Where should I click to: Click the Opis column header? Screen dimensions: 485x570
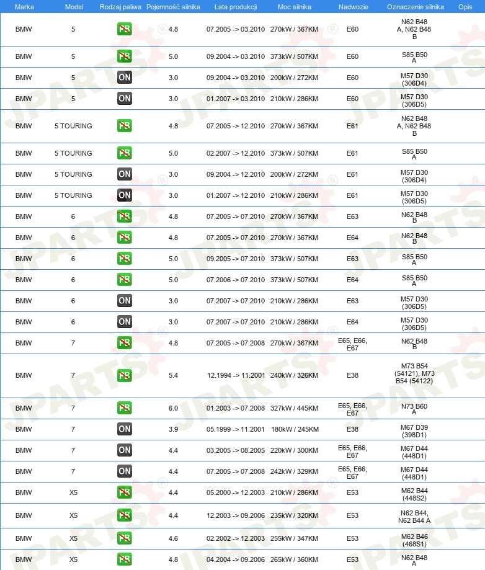(x=465, y=7)
